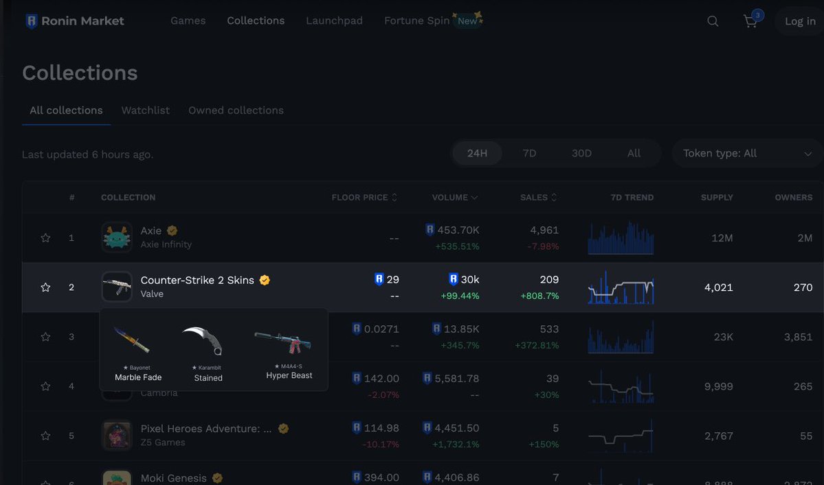Click the Z5 Games publisher label

[x=163, y=442]
